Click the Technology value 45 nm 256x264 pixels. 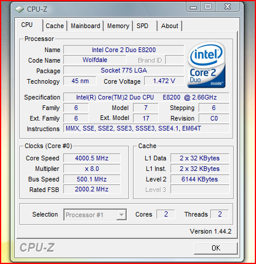click(80, 81)
